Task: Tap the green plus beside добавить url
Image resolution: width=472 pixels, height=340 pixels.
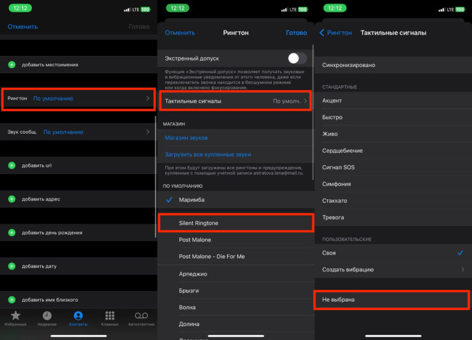Action: tap(11, 166)
